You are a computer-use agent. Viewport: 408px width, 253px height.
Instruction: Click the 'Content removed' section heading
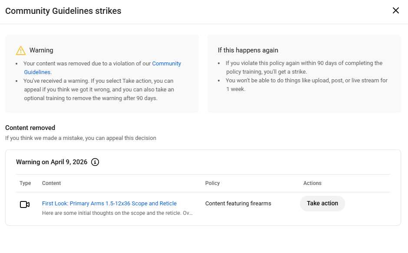(x=30, y=128)
